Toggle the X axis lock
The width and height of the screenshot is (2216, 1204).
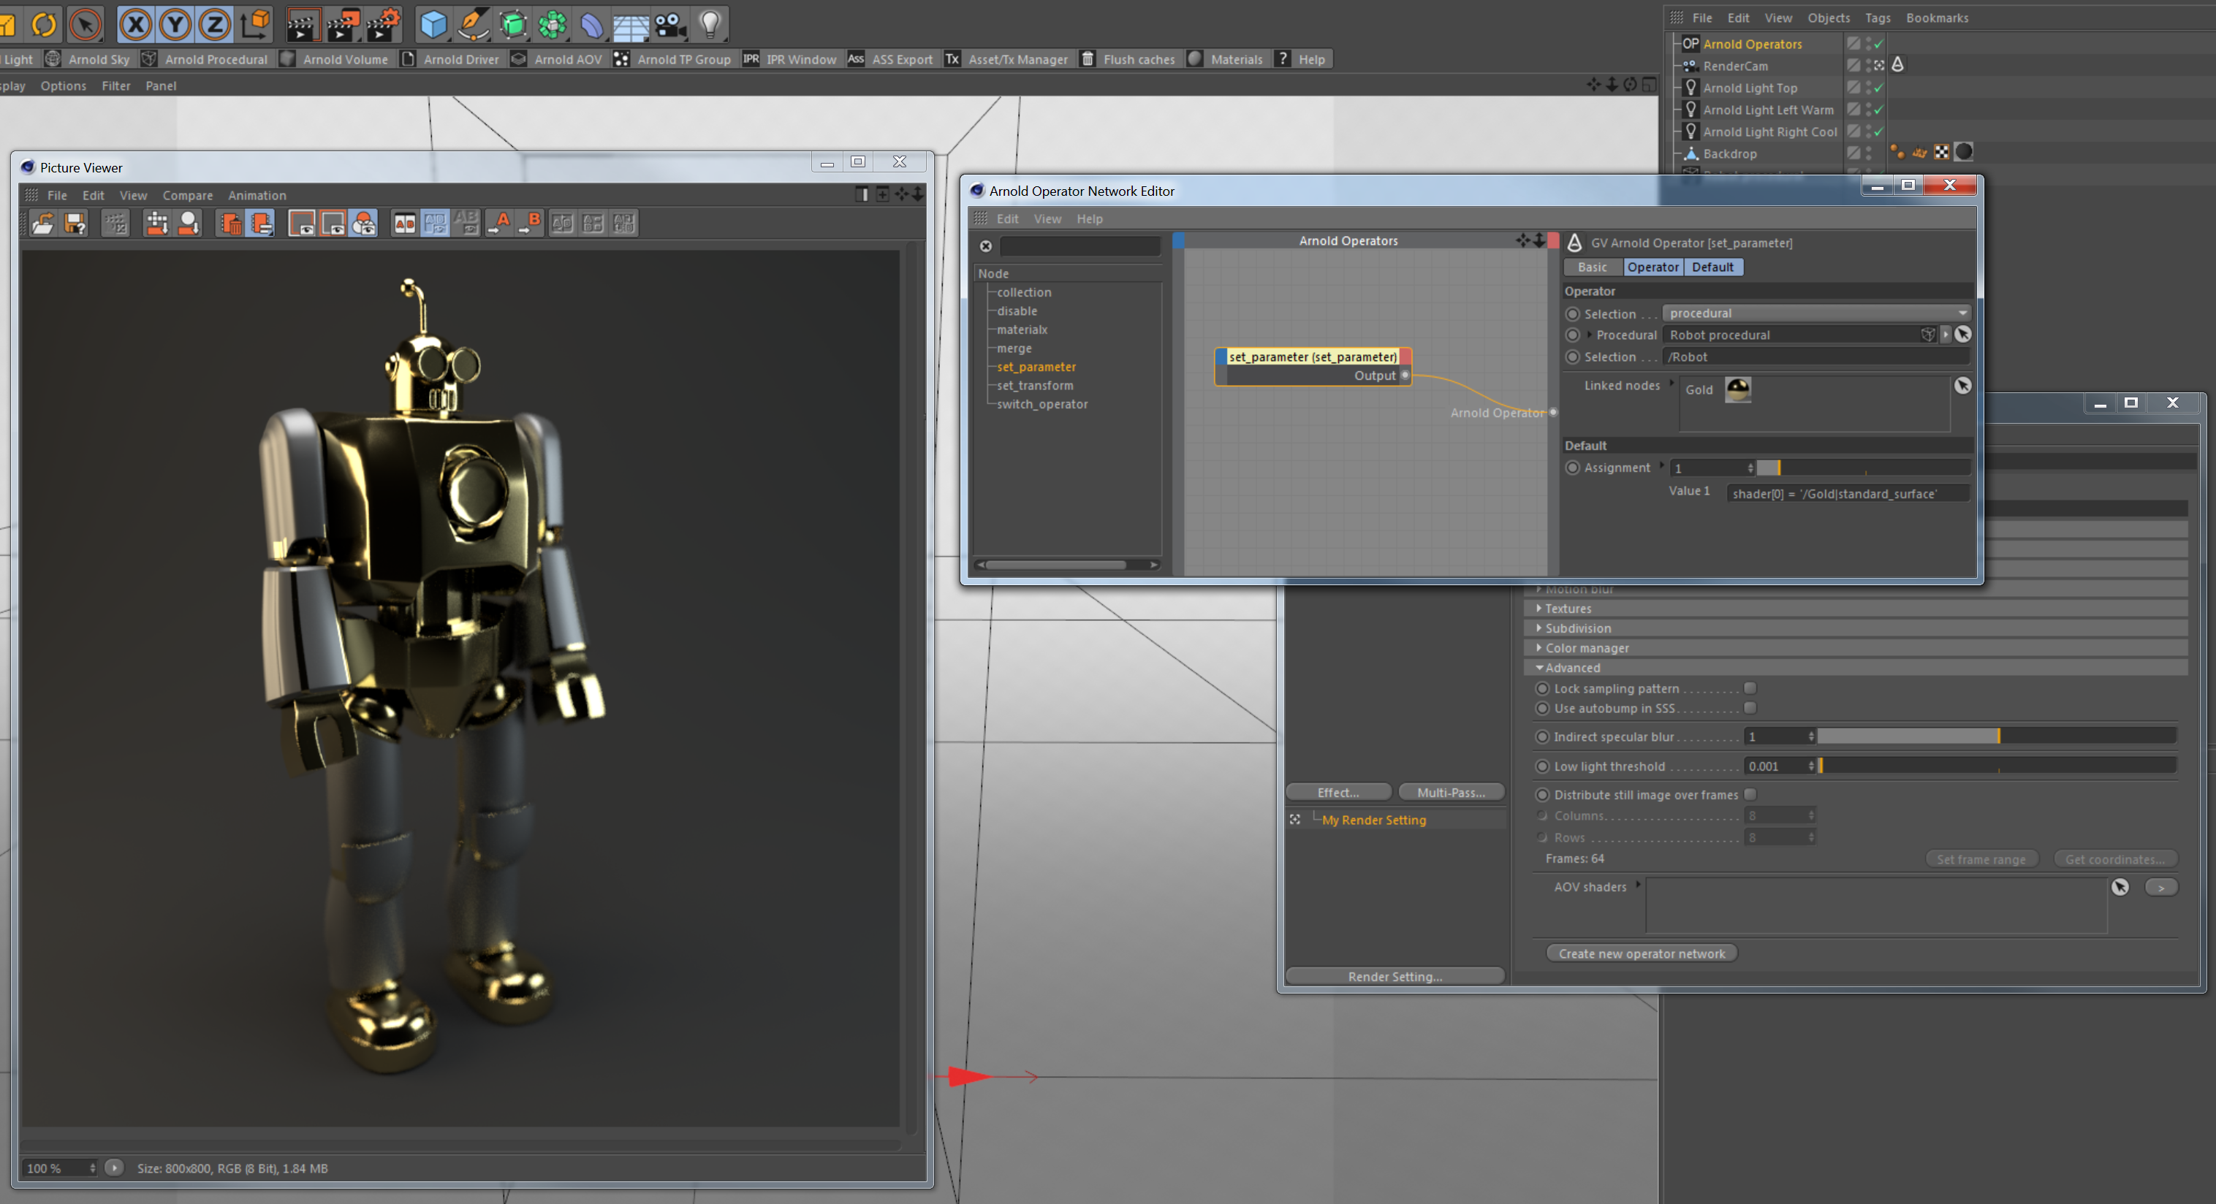[135, 25]
